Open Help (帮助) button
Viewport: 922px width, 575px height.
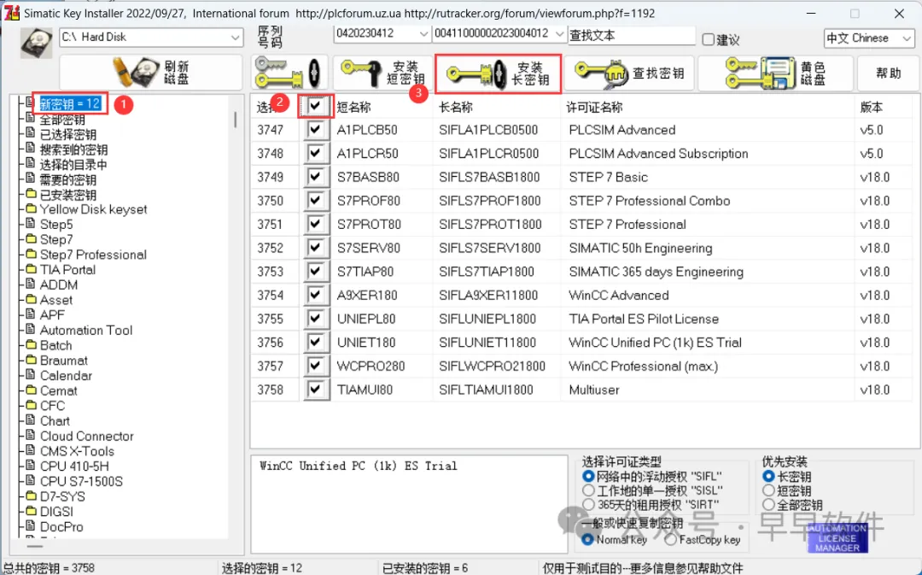pos(888,73)
